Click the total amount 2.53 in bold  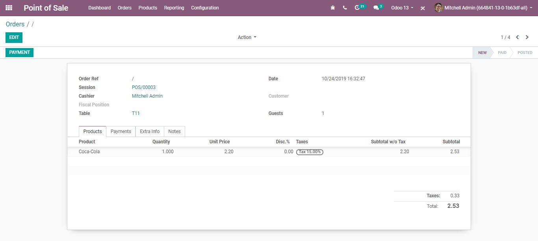point(453,206)
